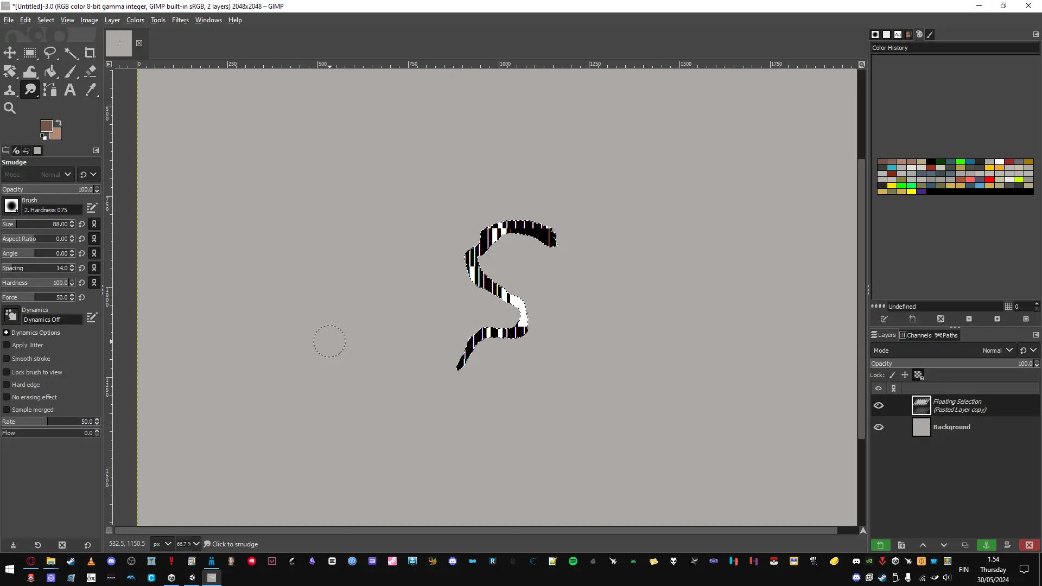This screenshot has width=1042, height=586.
Task: Open the Windows menu
Action: click(208, 20)
